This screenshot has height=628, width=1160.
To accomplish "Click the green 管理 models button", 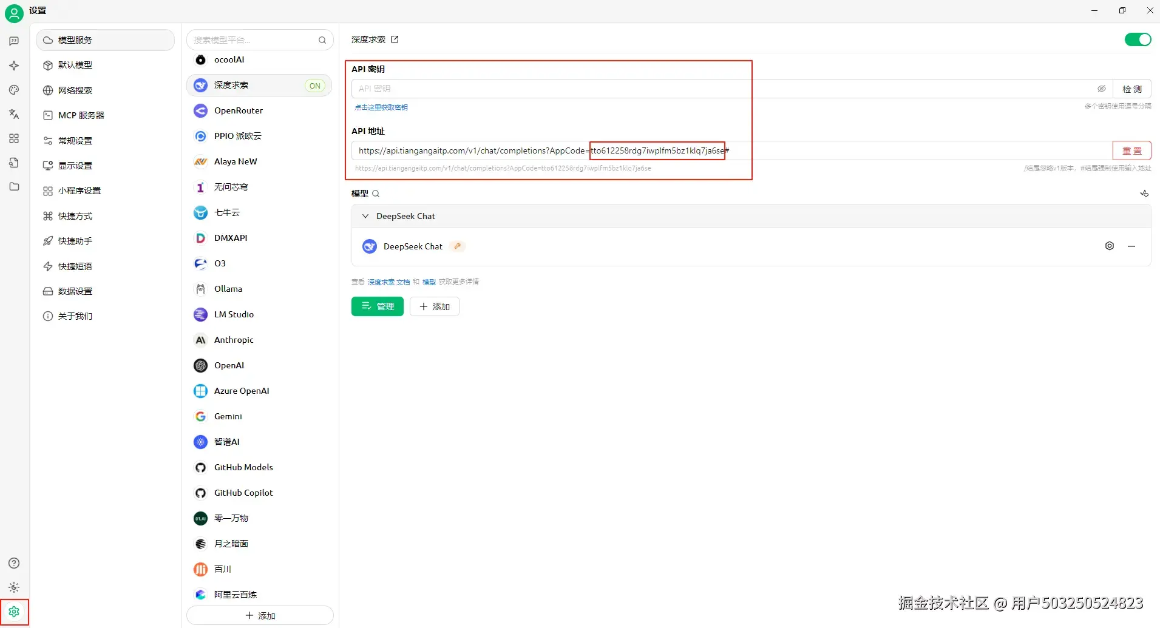I will [378, 306].
